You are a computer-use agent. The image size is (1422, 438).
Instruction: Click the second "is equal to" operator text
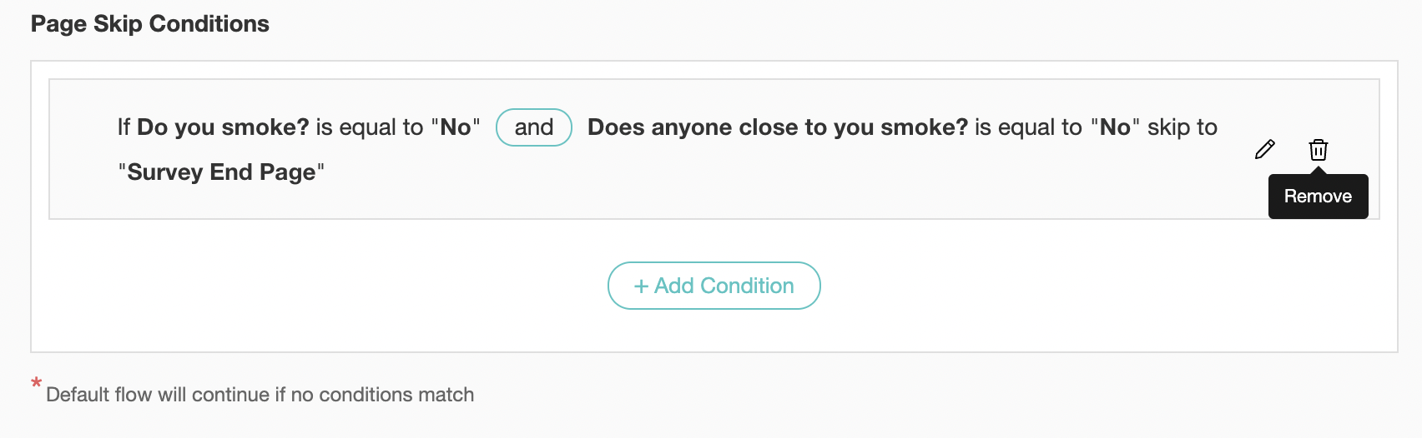coord(1028,127)
